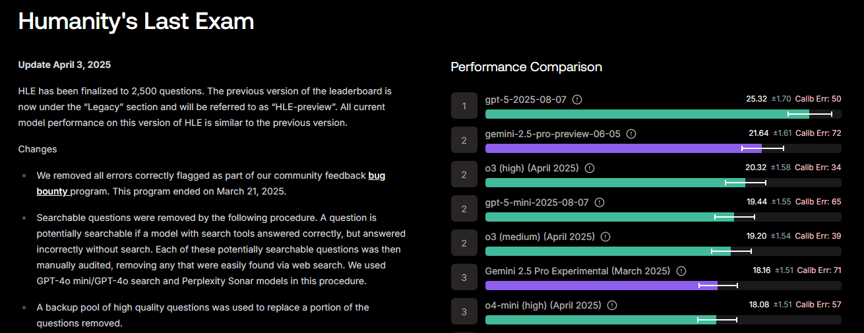Click info icon for Gemini 2.5 Pro Experimental
Image resolution: width=864 pixels, height=333 pixels.
coord(681,271)
